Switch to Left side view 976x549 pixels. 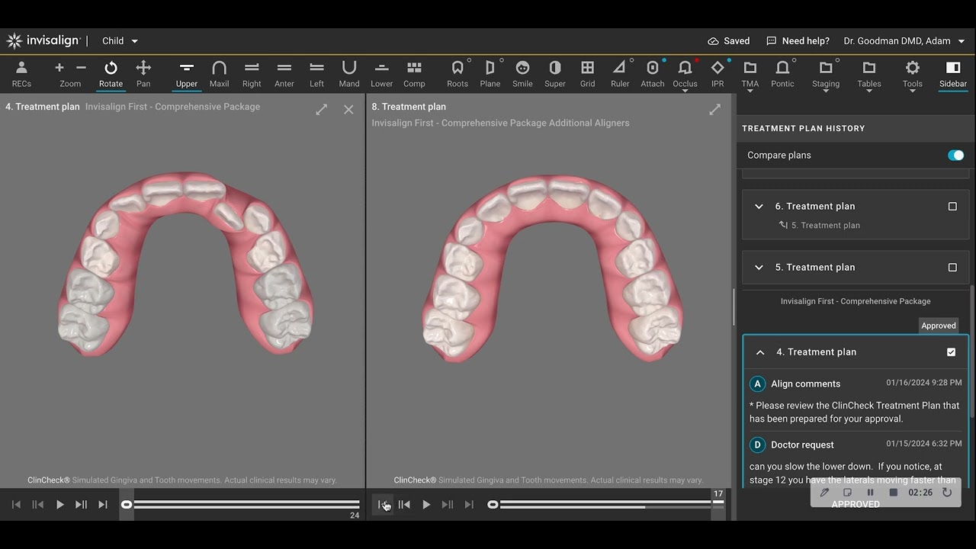[x=317, y=74]
